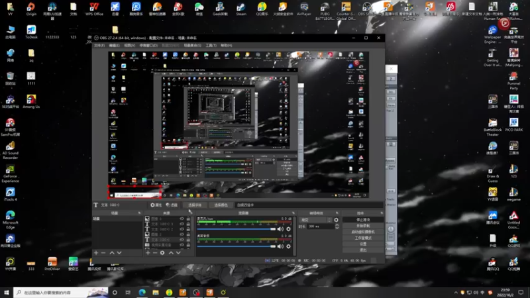Click the 选择字体 button in the source toolbar
530x298 pixels.
pyautogui.click(x=195, y=205)
